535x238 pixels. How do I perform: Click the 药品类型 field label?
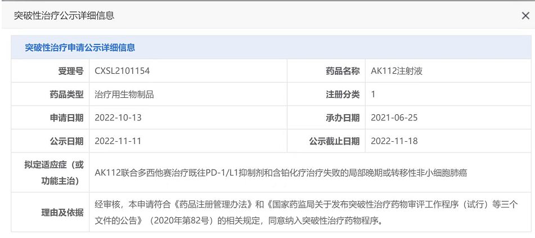[66, 95]
